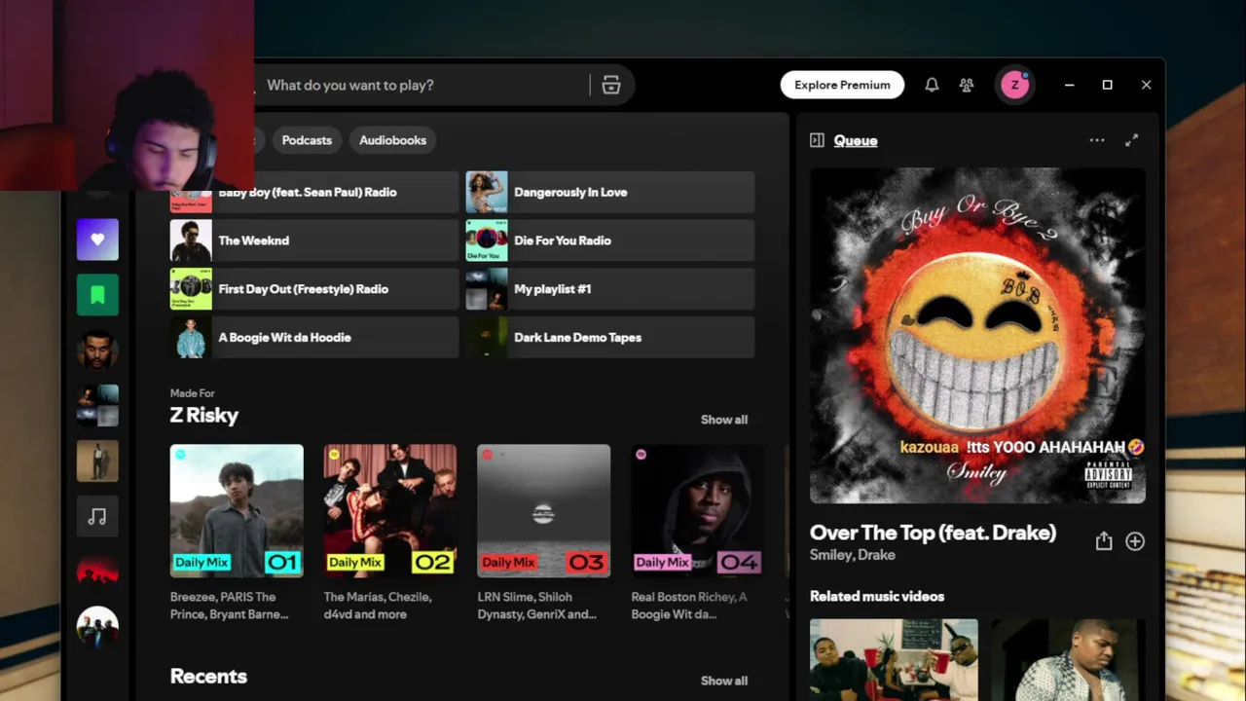Open Die For You Radio tile
This screenshot has height=701, width=1246.
[610, 240]
